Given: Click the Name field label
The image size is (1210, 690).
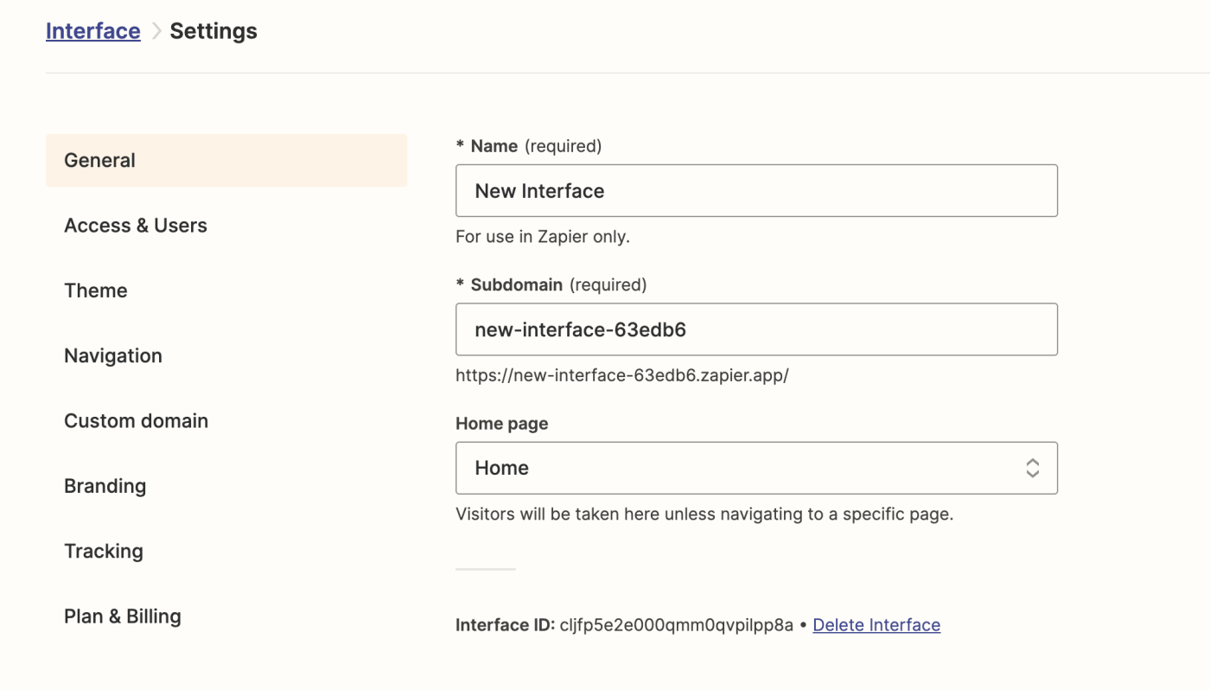Looking at the screenshot, I should [x=494, y=146].
